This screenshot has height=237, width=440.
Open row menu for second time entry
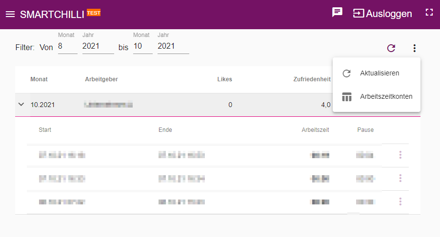point(400,178)
